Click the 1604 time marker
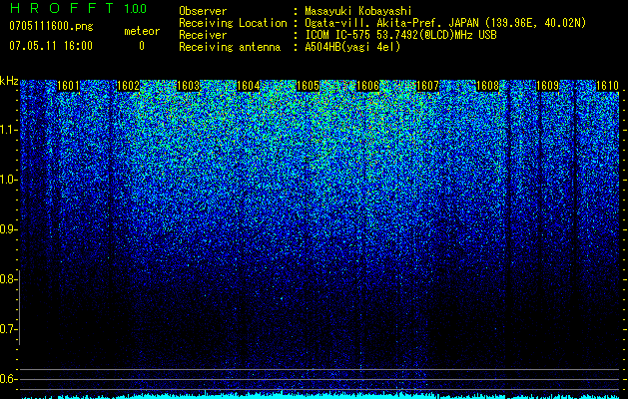This screenshot has height=399, width=628. point(248,86)
